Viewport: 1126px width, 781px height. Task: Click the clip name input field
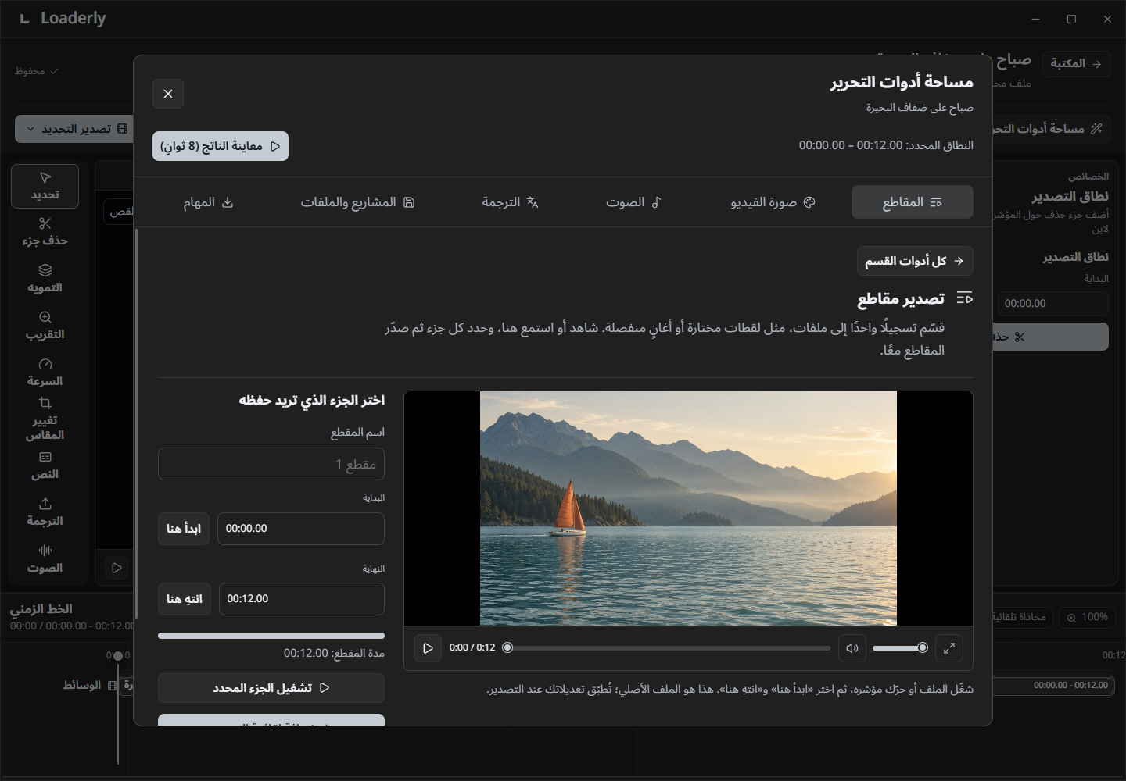coord(271,464)
